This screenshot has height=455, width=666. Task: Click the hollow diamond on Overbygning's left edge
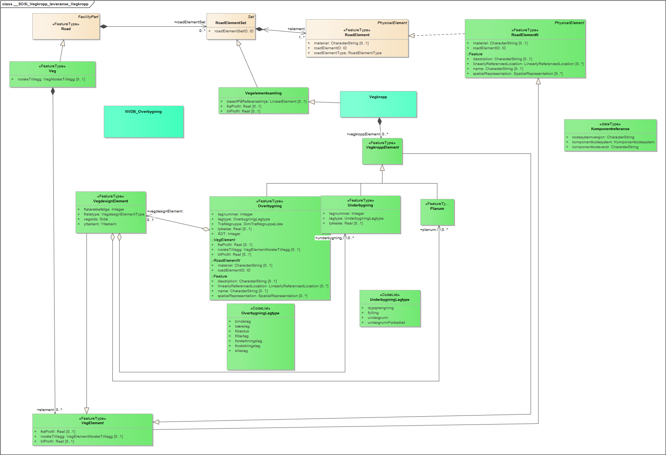point(206,229)
